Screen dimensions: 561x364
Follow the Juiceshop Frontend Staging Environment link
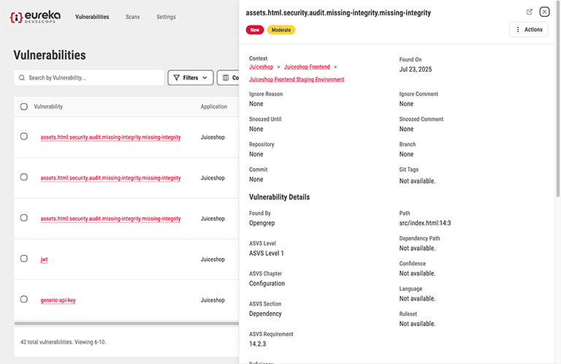(x=297, y=80)
